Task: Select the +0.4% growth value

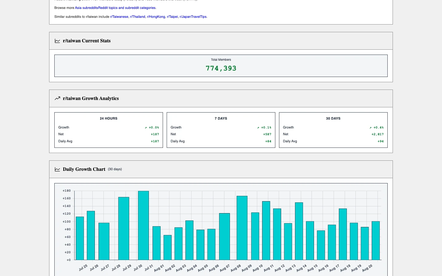Action: 378,128
